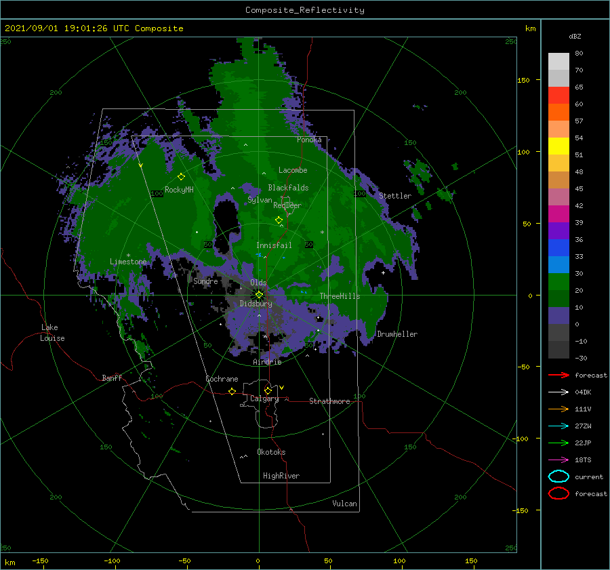Click the green 22JP arrow icon
The width and height of the screenshot is (610, 570).
tap(558, 443)
